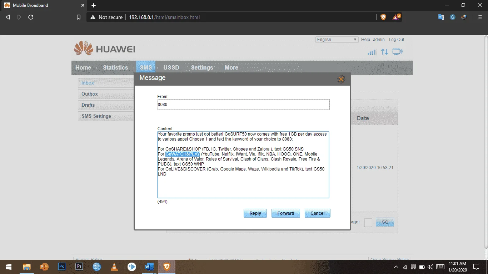Click the data transfer arrows icon
The height and width of the screenshot is (274, 488).
coord(384,52)
